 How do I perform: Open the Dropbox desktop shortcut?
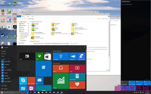(x=9, y=28)
